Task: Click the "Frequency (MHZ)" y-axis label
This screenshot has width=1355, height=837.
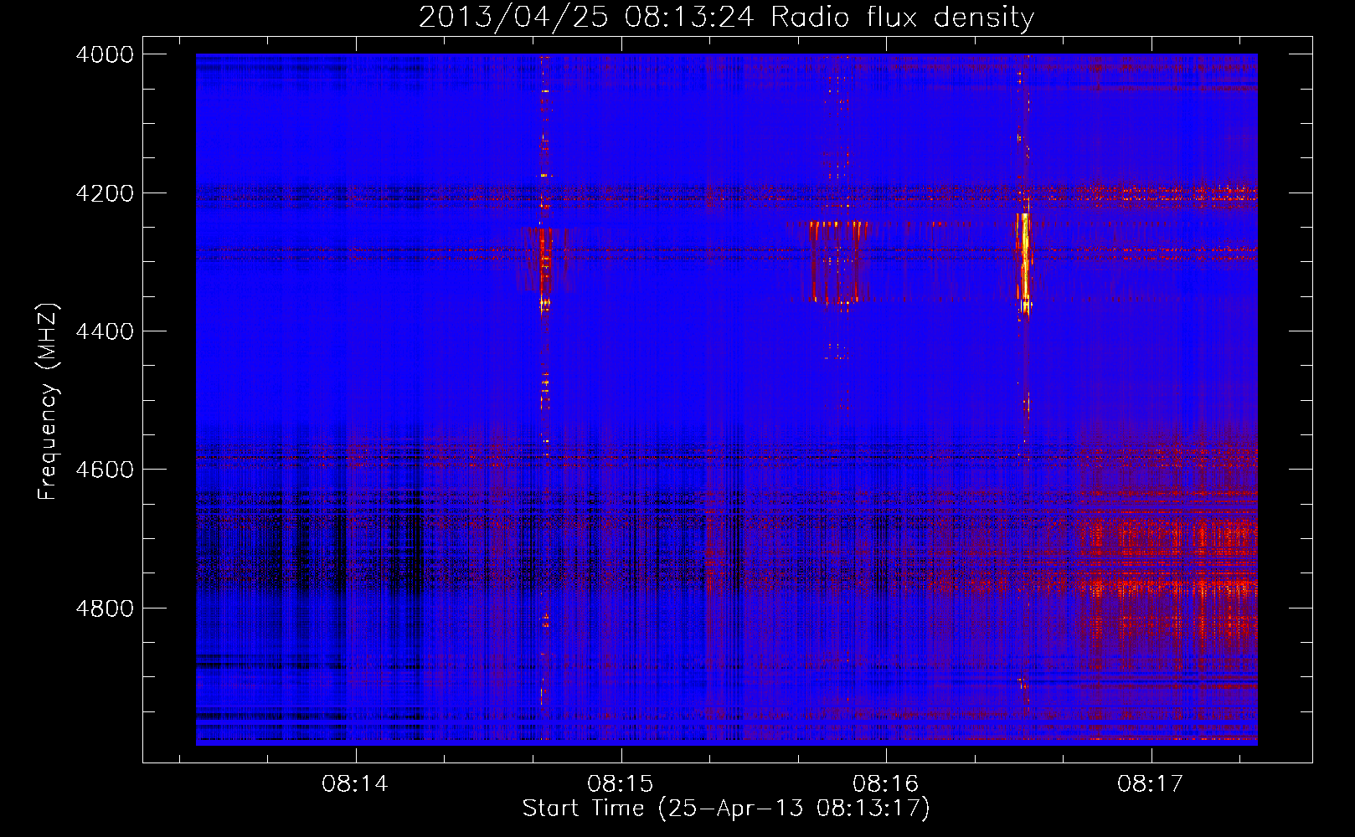Action: (x=48, y=402)
